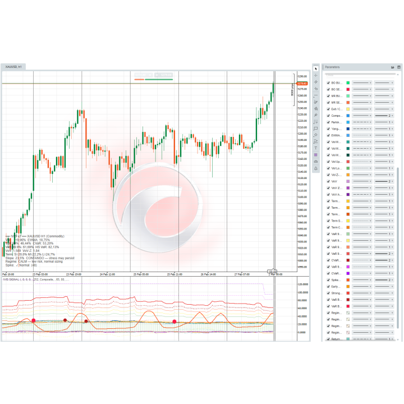Toggle the VoV line checkbox
The height and width of the screenshot is (404, 404).
tap(328, 181)
